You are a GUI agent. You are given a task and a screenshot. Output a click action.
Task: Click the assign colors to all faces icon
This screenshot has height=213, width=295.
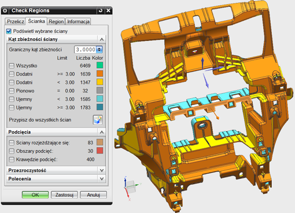(98, 120)
